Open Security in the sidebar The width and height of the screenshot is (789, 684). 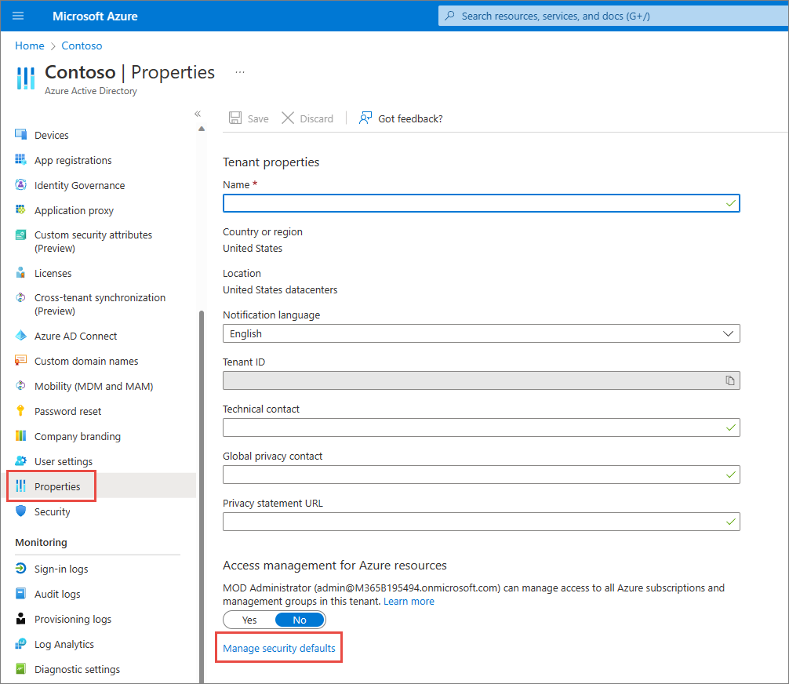coord(53,511)
